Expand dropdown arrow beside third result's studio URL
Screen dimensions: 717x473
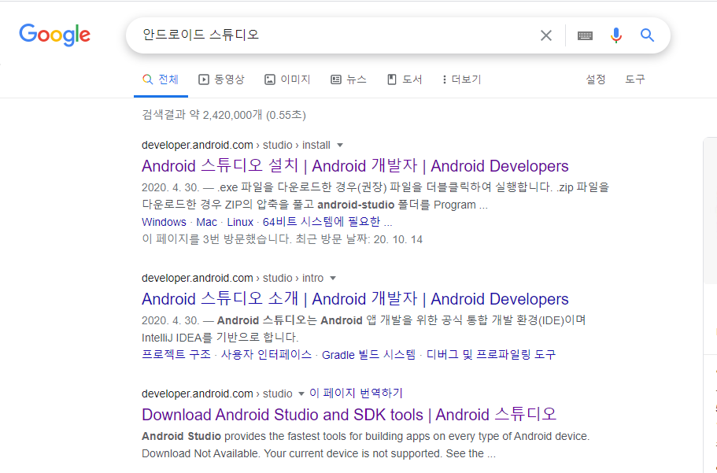coord(301,394)
